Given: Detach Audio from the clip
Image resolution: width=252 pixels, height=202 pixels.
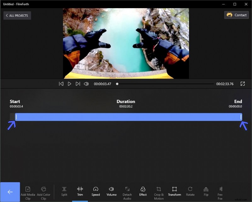Looking at the screenshot, I should (127, 192).
